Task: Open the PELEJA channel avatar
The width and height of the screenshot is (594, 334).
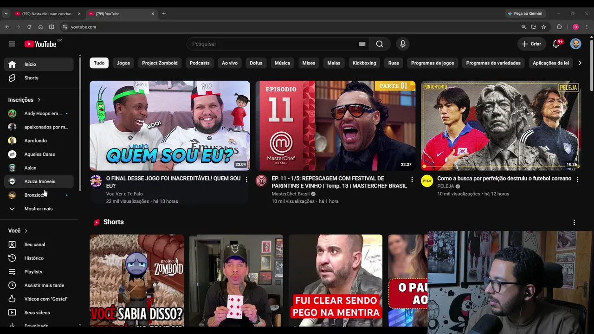Action: click(x=427, y=181)
